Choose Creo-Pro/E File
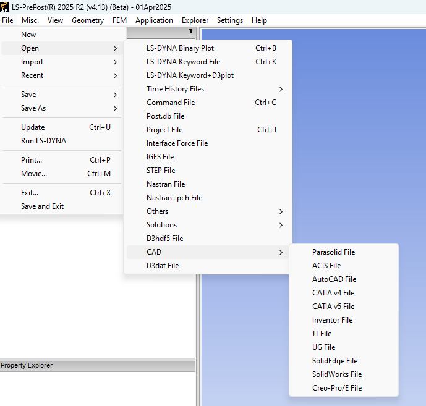 pos(344,388)
